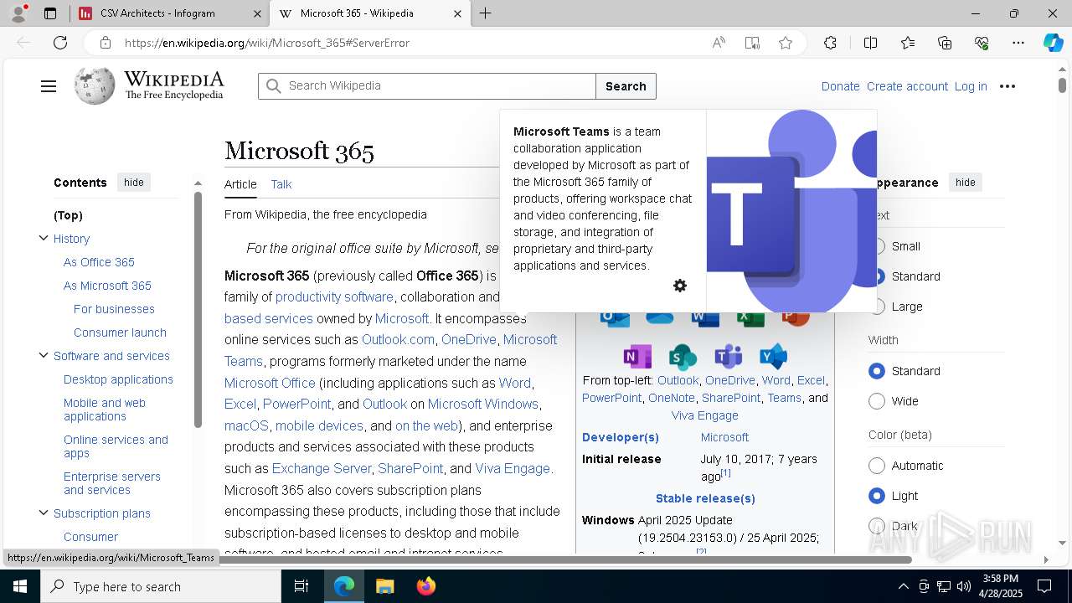Click the Viva Engage icon in the infobox
The height and width of the screenshot is (603, 1072).
(x=773, y=356)
